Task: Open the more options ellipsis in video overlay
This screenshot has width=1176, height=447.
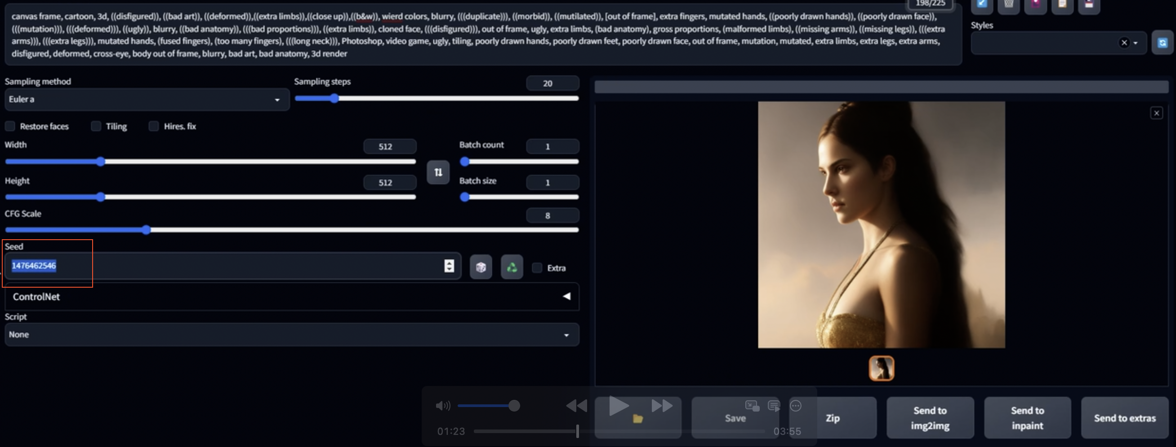Action: click(x=795, y=406)
